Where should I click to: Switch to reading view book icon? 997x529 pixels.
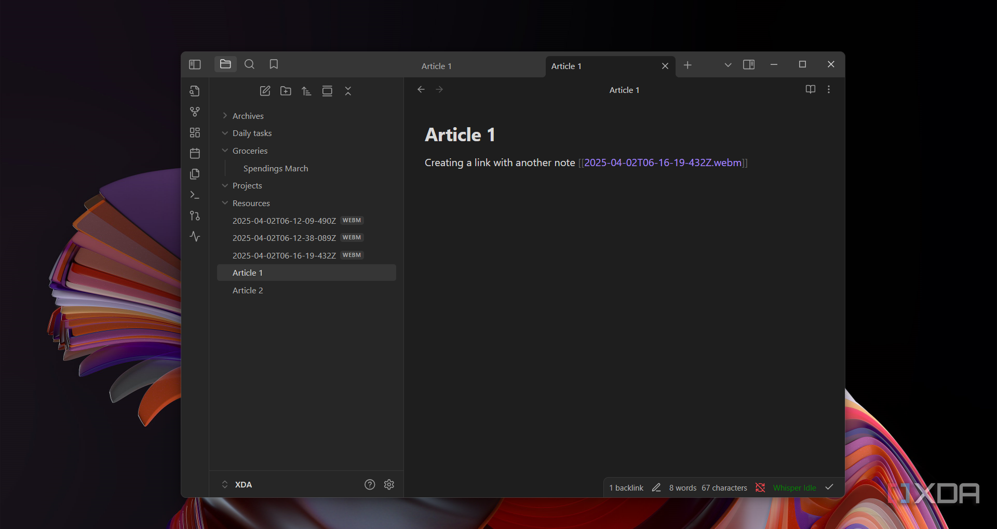coord(810,89)
